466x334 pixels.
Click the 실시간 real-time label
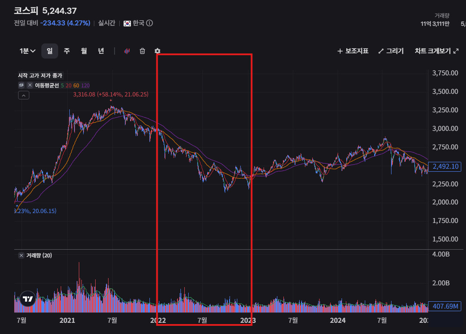coord(107,23)
